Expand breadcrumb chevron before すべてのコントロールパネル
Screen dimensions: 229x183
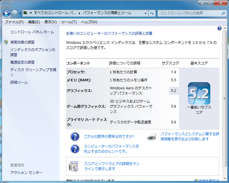(31, 13)
